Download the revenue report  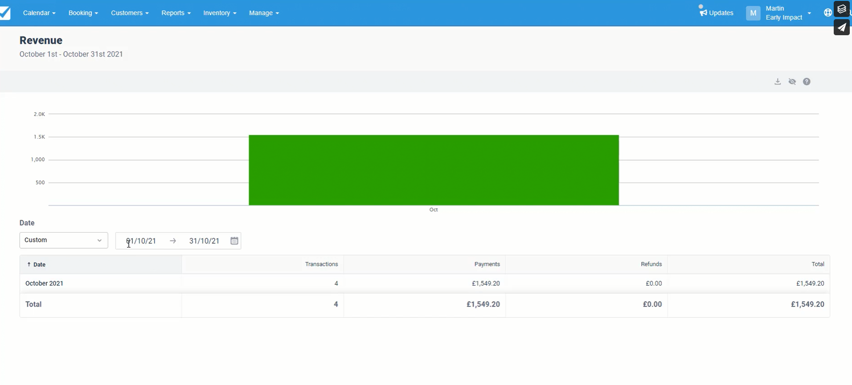coord(778,82)
